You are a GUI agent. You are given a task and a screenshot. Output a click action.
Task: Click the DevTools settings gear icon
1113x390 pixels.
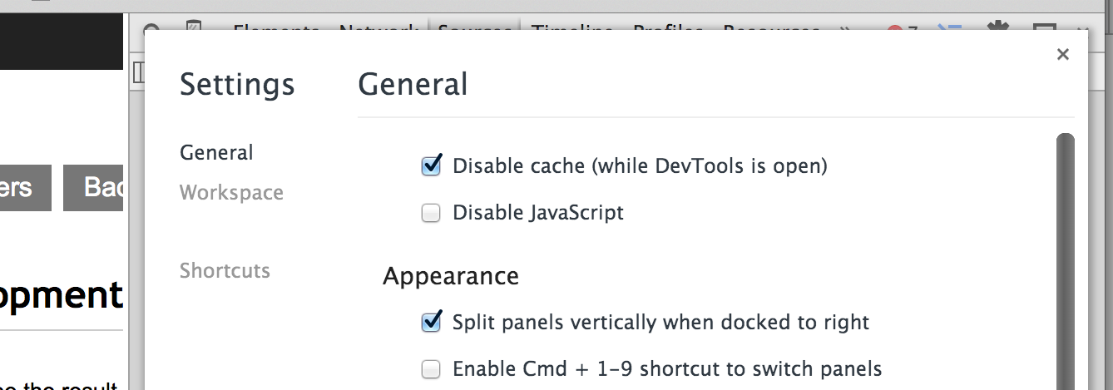[997, 27]
